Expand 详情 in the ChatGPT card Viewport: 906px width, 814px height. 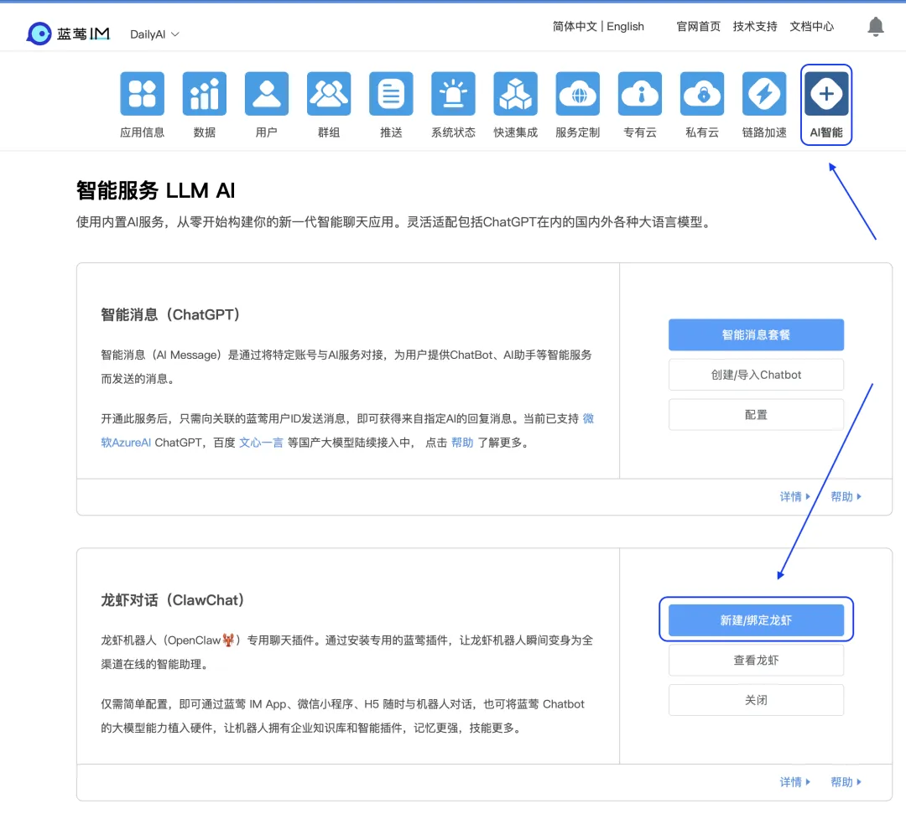795,497
